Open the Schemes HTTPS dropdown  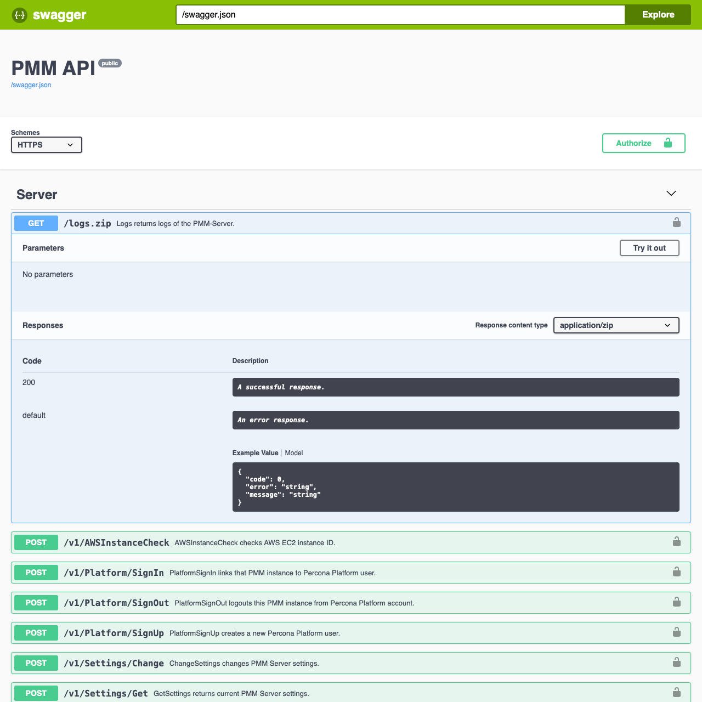47,145
